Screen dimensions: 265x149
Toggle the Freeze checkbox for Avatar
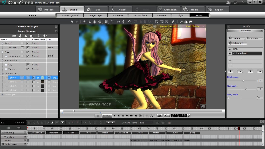[22, 44]
